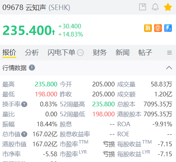Open the options circle beside 闪电下单

(80, 53)
